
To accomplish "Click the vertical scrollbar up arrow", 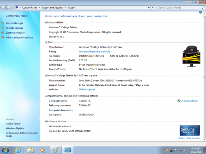I will point(204,13).
